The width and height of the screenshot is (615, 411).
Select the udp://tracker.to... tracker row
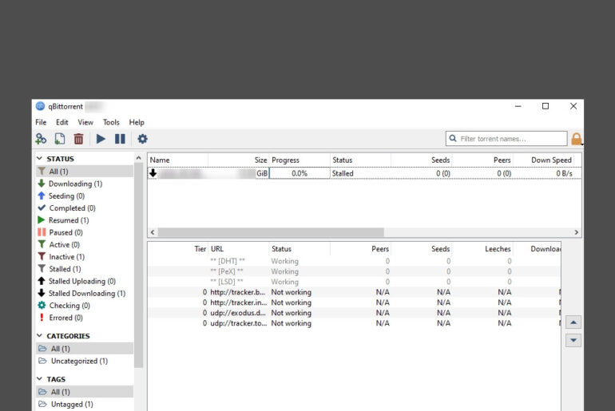[x=354, y=323]
